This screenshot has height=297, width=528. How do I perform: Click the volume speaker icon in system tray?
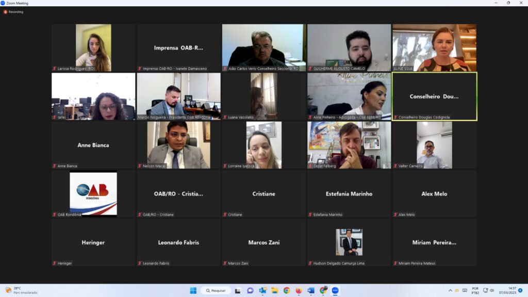pyautogui.click(x=492, y=290)
